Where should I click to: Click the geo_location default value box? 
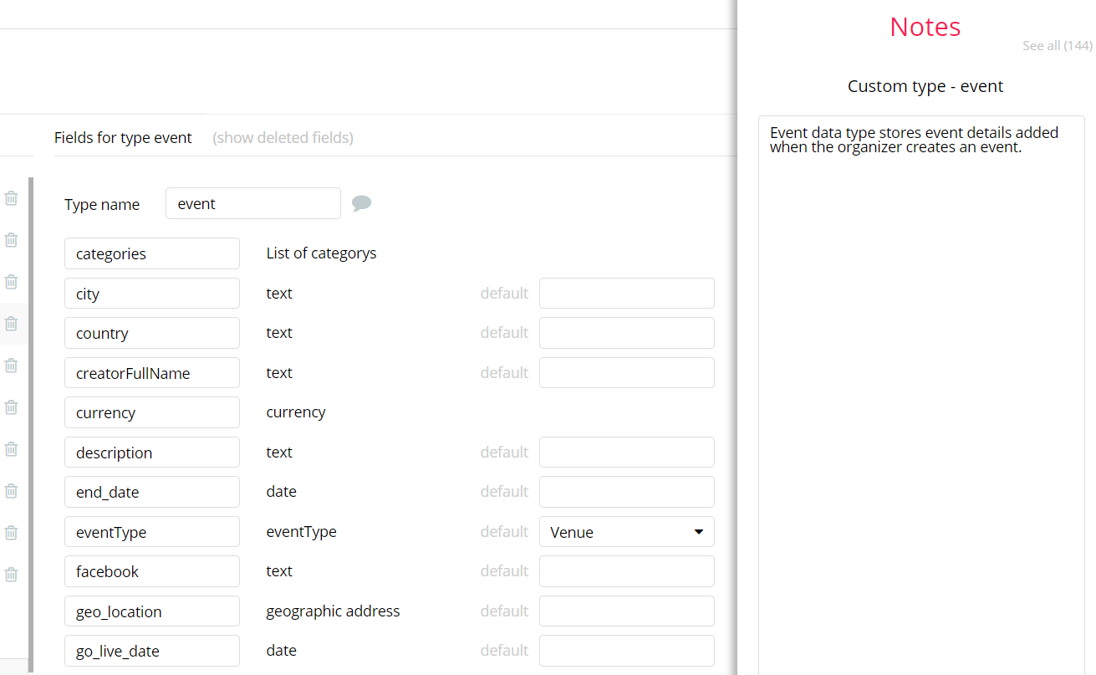626,611
